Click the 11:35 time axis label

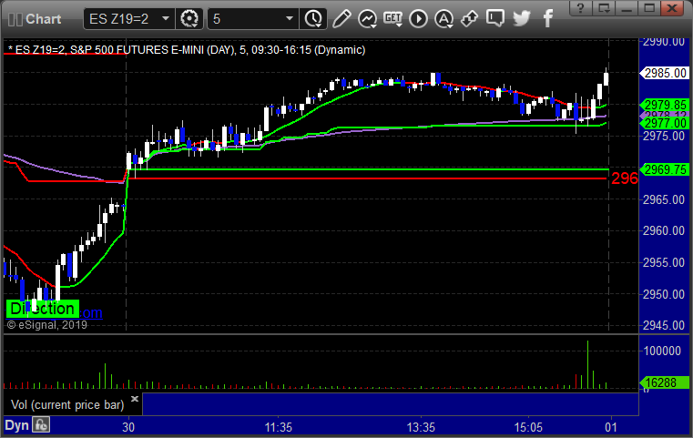point(279,427)
